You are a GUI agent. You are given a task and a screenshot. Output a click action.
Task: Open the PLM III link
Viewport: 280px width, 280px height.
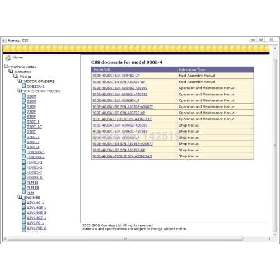pos(33,188)
